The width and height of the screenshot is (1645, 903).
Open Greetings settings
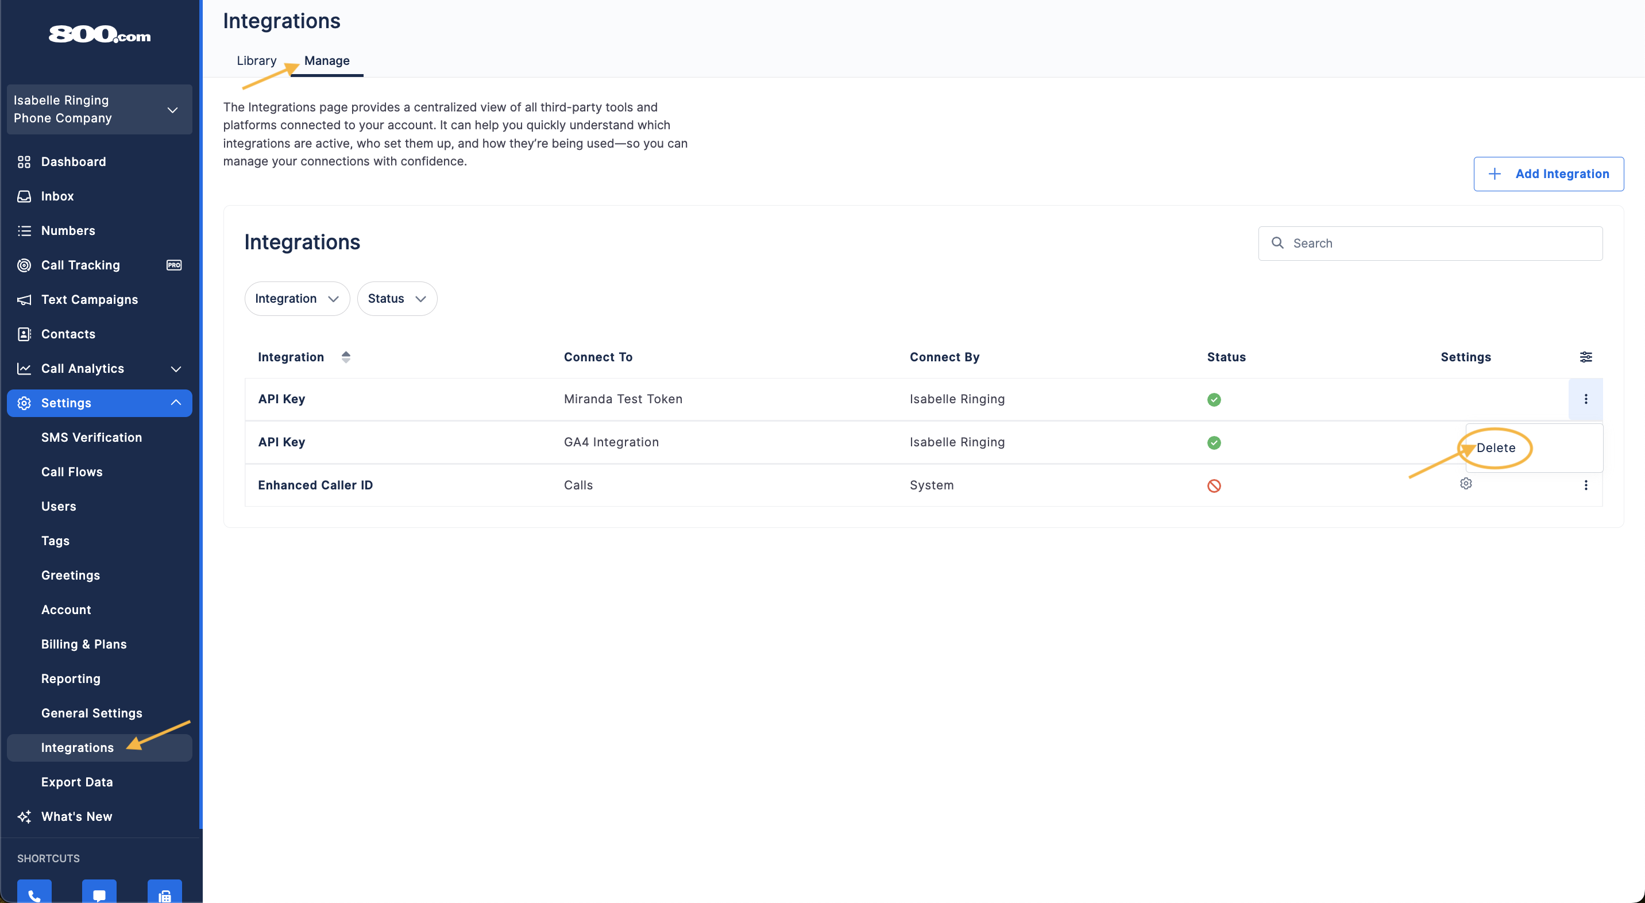tap(70, 576)
